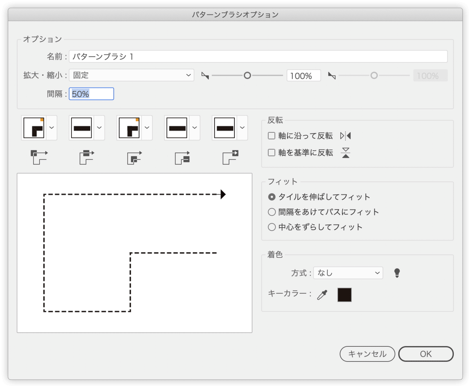Click the 名前 name input field
Viewport: 471px width, 388px height.
point(258,56)
